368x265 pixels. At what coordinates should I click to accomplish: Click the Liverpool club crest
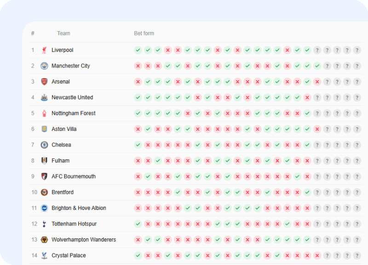[44, 50]
